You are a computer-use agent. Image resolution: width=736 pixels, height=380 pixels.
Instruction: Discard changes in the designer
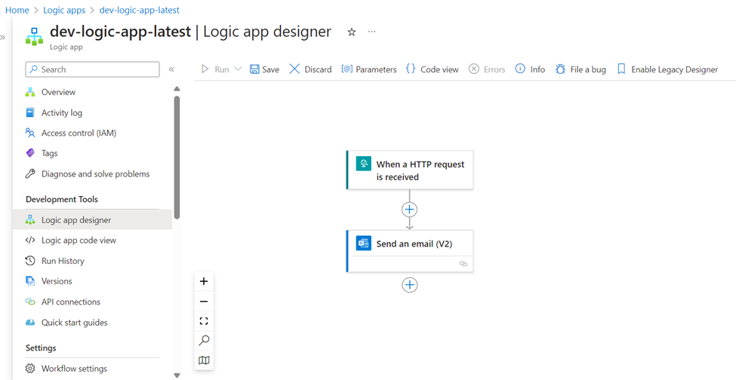point(310,69)
